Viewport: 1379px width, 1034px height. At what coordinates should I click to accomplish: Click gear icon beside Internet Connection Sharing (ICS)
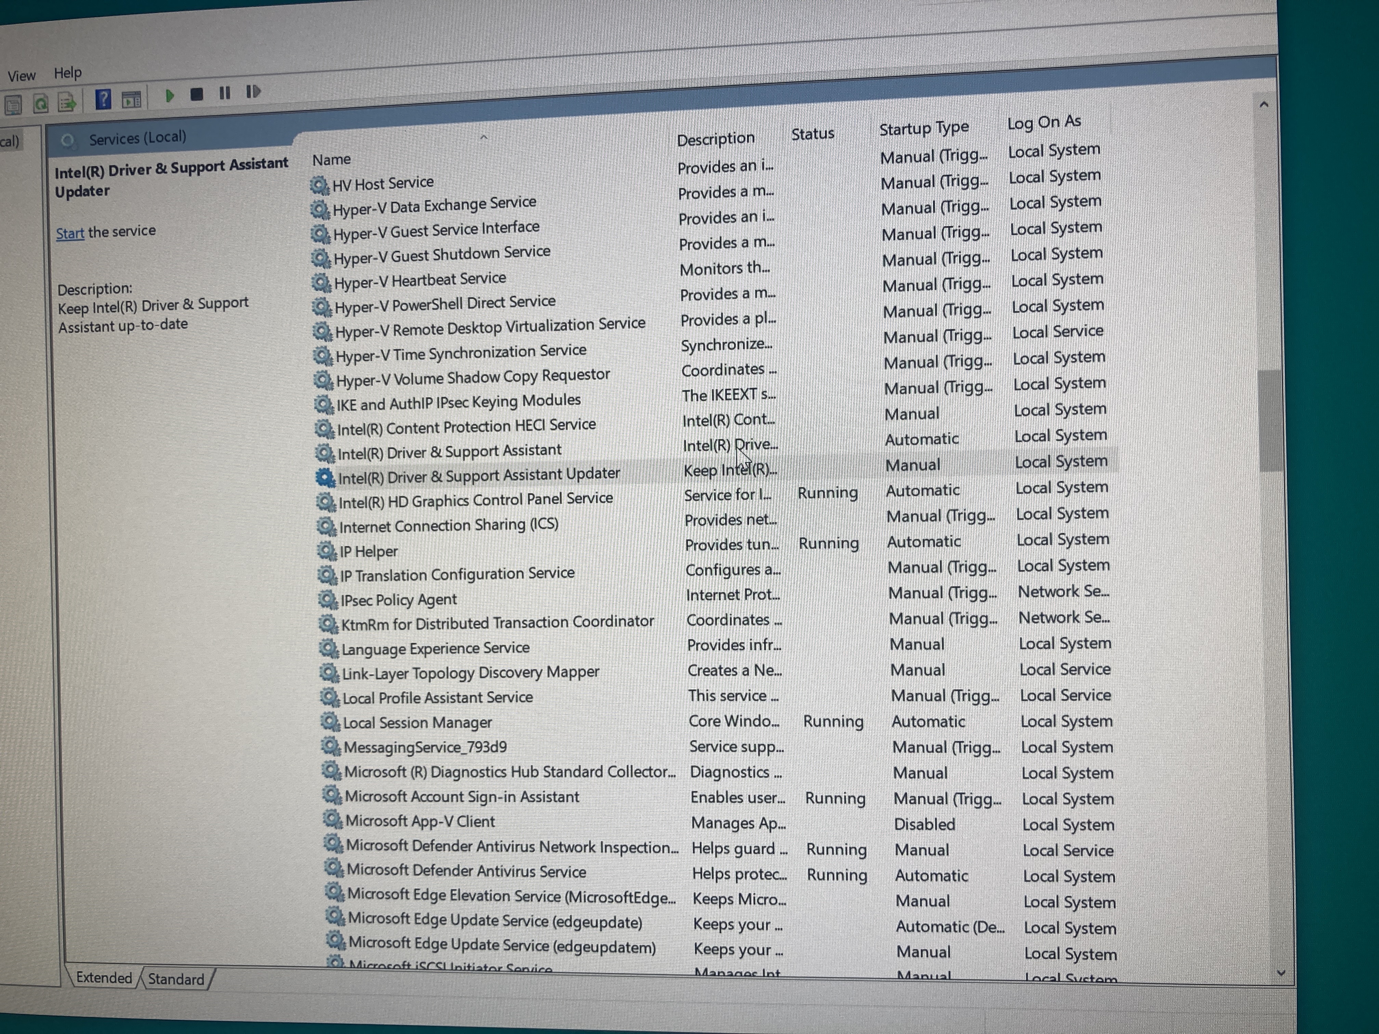point(326,527)
